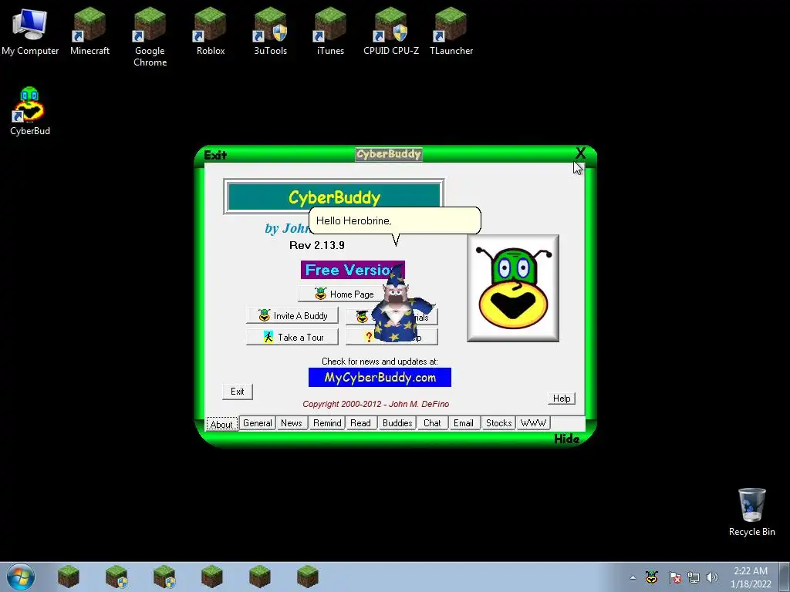
Task: Click the iTunes desktop shortcut
Action: (330, 31)
